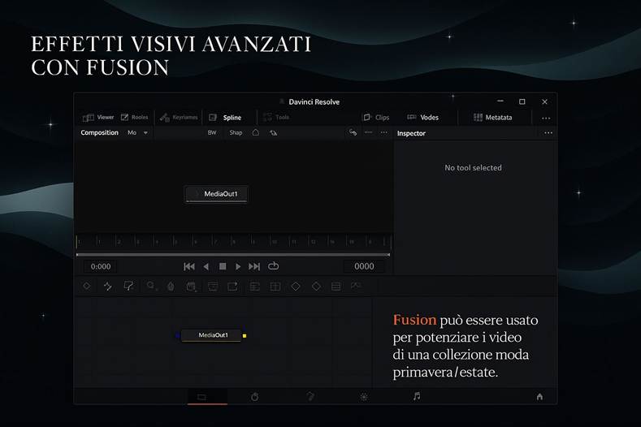Switch on the Spline panel
Screen dimensions: 641x427
225,117
